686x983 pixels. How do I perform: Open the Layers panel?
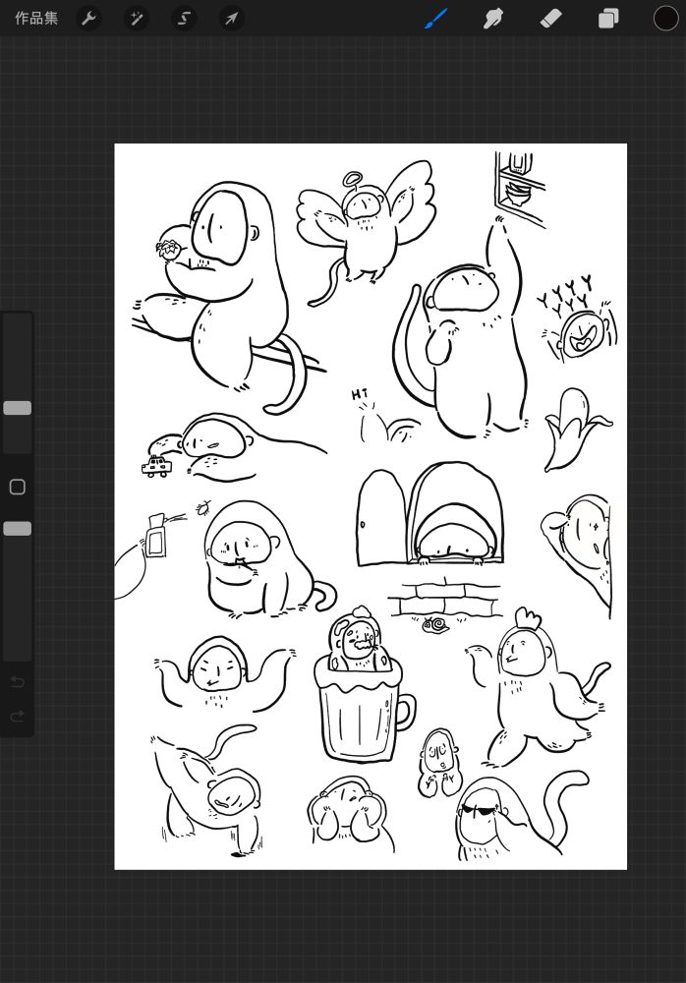click(x=608, y=18)
